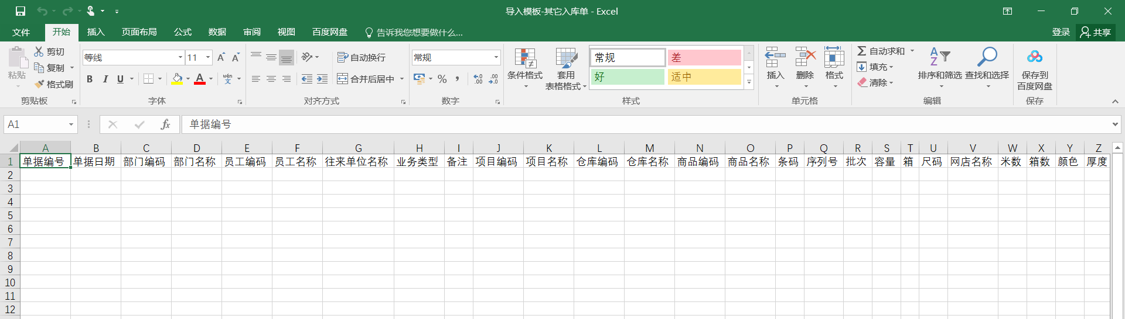Select the Format Painter (格式刷) brush

pos(39,84)
